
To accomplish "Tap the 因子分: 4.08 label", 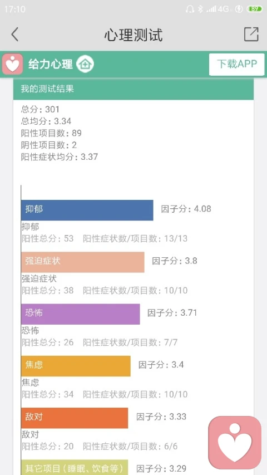I will click(186, 209).
